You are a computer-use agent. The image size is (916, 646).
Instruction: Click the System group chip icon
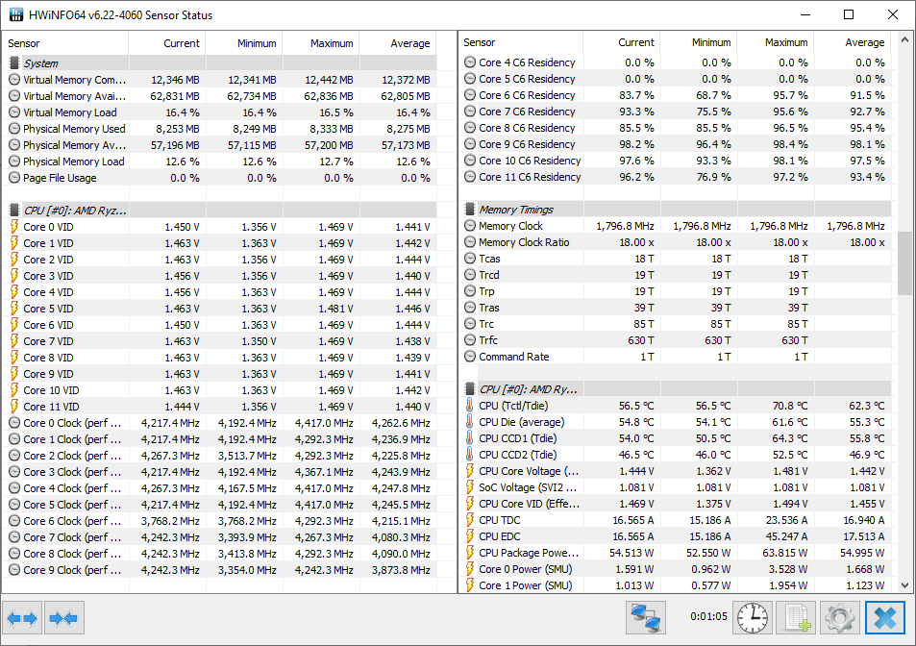14,63
